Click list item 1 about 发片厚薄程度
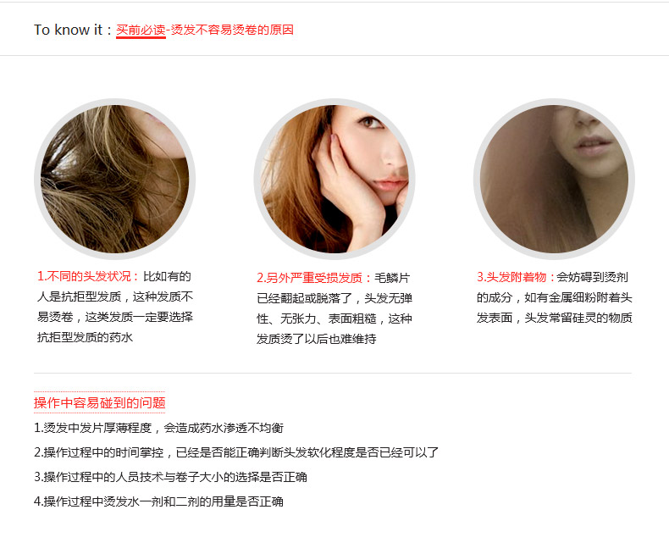This screenshot has width=669, height=554. click(158, 428)
